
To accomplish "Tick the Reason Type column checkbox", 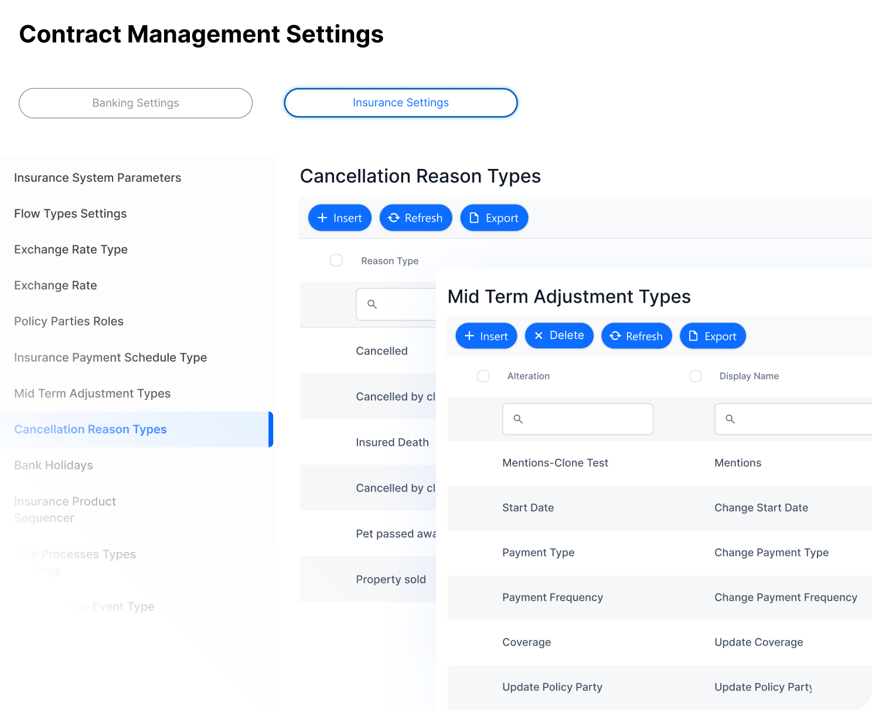I will pyautogui.click(x=336, y=260).
